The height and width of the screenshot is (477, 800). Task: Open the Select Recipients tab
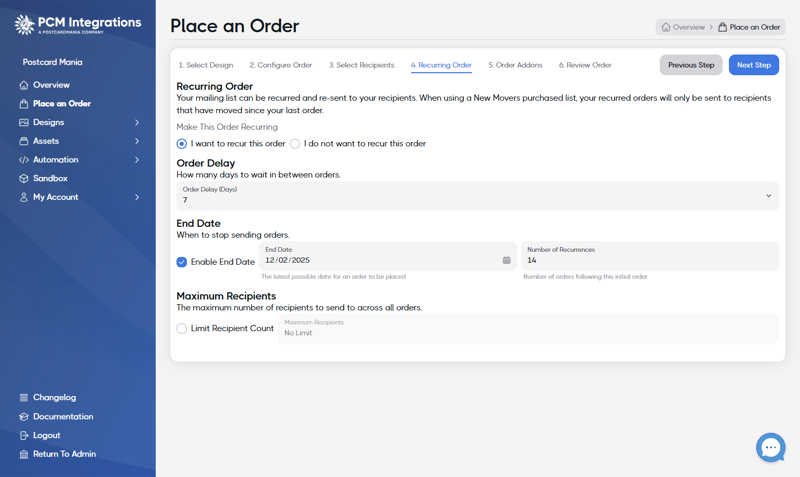[362, 65]
